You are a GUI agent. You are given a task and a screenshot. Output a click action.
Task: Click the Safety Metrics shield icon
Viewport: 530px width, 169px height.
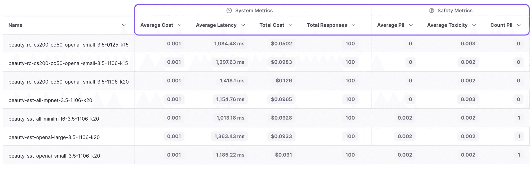click(431, 11)
